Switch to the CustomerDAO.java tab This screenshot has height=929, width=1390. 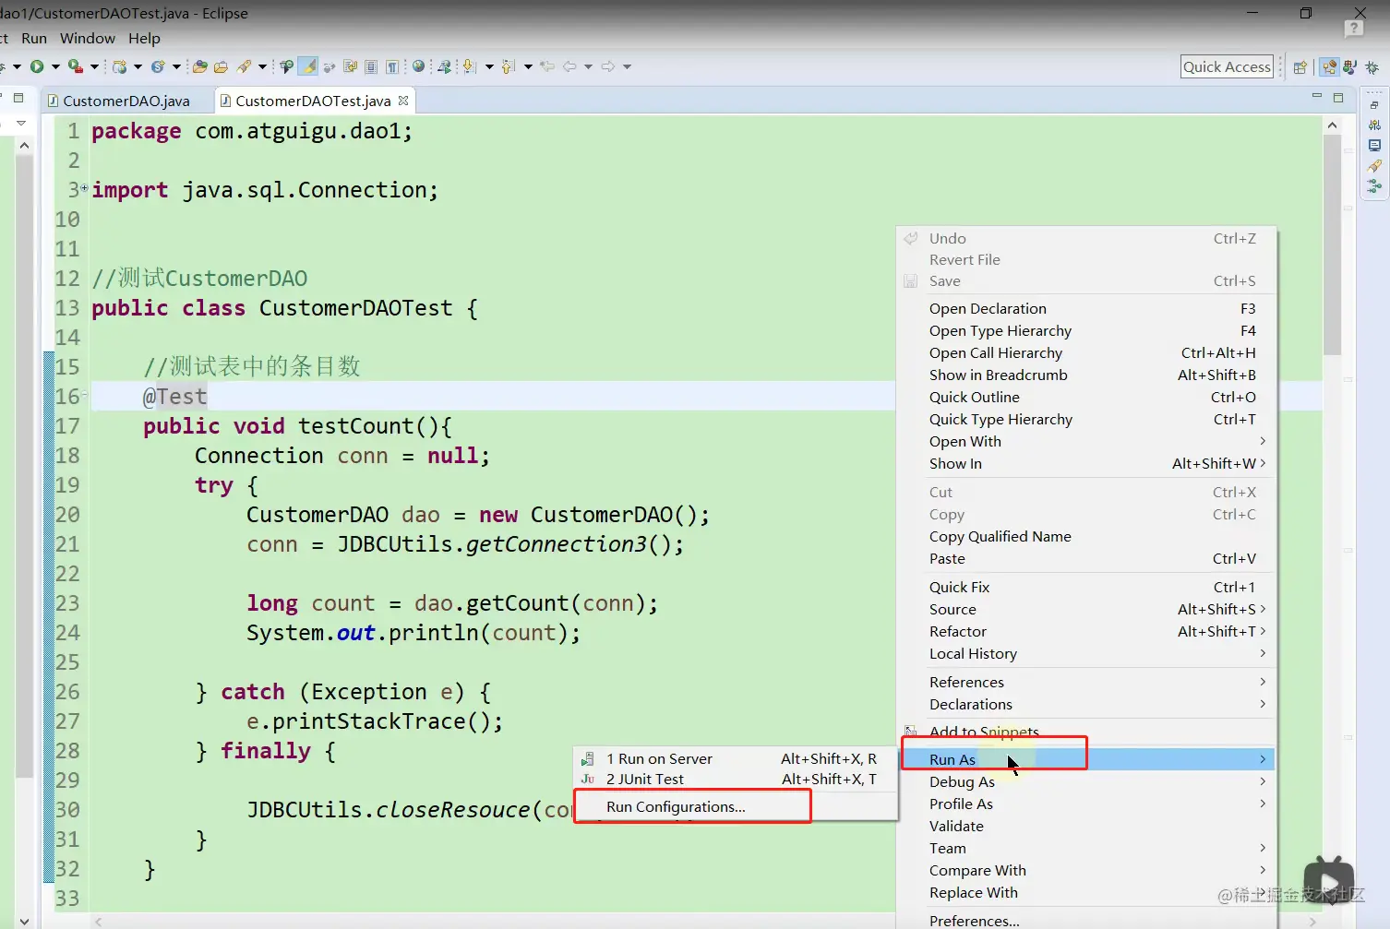coord(126,101)
